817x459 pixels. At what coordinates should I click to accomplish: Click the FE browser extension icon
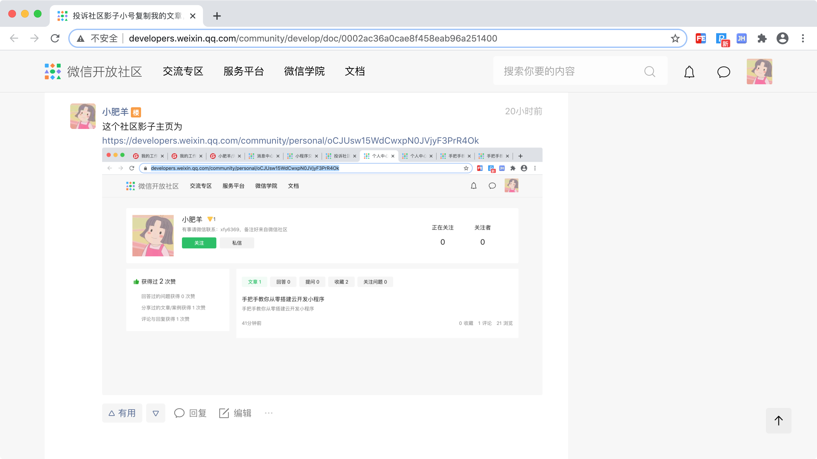[x=701, y=38]
